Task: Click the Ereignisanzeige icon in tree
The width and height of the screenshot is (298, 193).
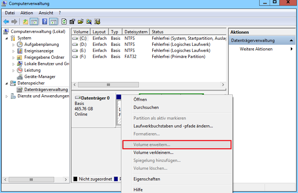Action: click(x=20, y=51)
